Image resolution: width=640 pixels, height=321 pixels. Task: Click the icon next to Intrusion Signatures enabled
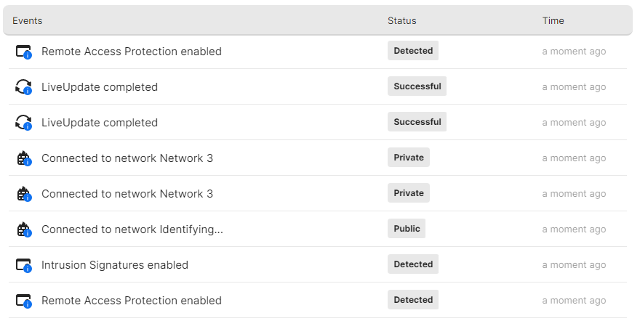[24, 265]
